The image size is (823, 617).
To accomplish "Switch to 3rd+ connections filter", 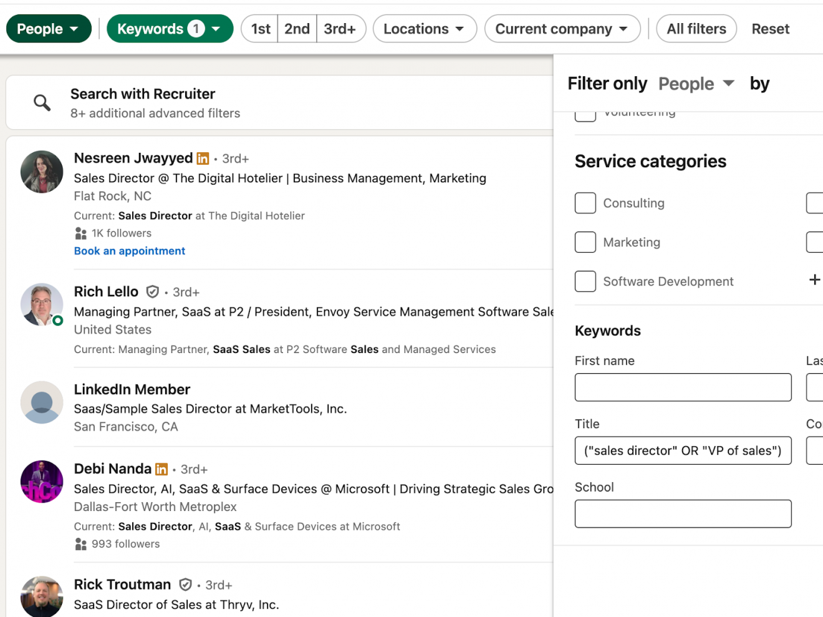I will pos(341,29).
